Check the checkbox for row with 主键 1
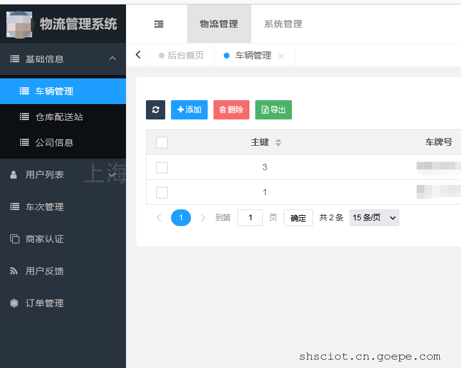 [162, 193]
